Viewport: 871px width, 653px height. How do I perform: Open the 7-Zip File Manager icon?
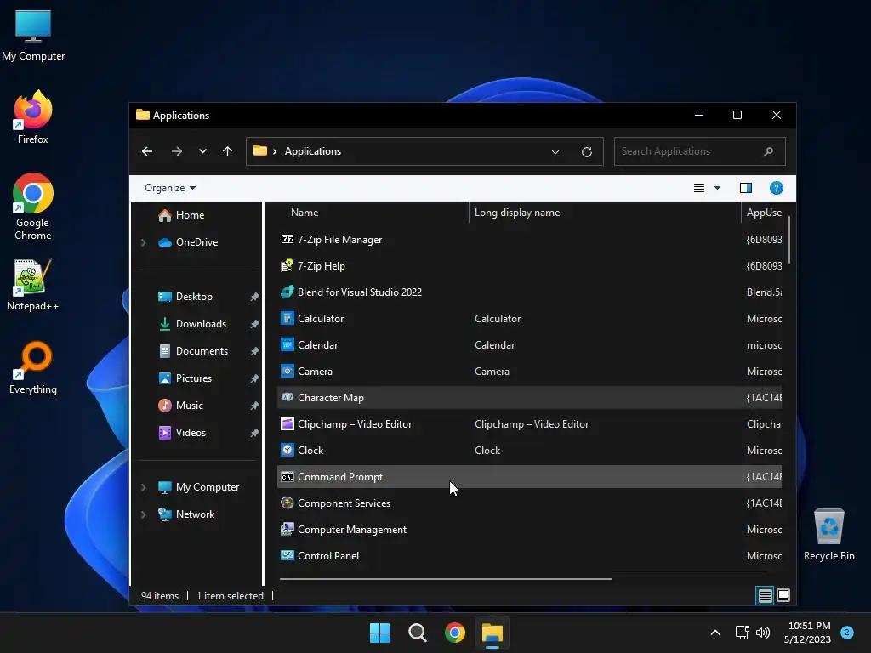pos(287,239)
